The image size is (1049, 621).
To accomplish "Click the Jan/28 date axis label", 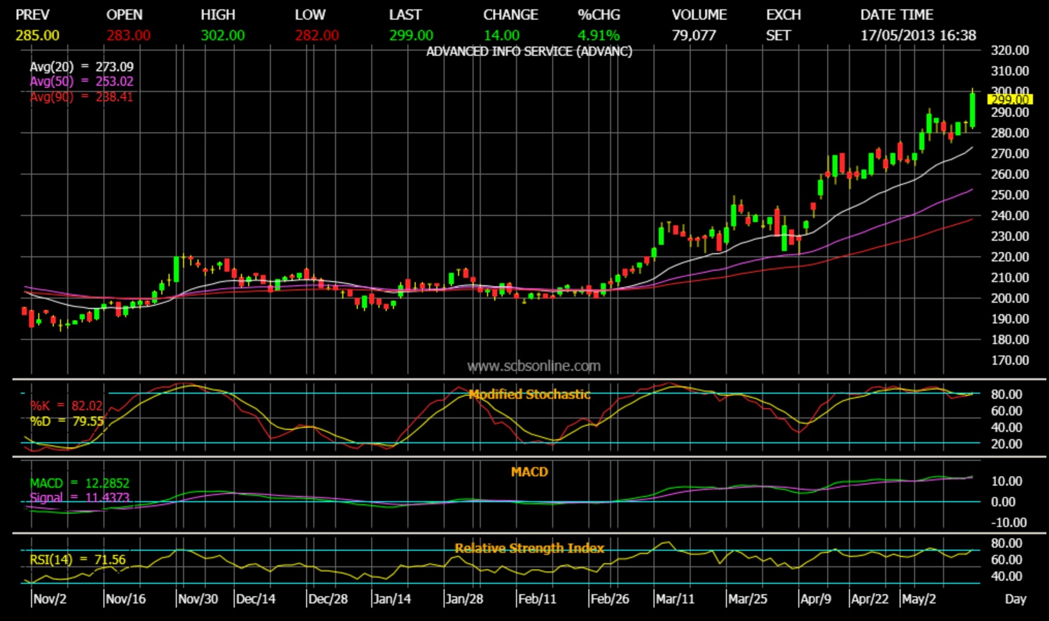I will pyautogui.click(x=465, y=599).
